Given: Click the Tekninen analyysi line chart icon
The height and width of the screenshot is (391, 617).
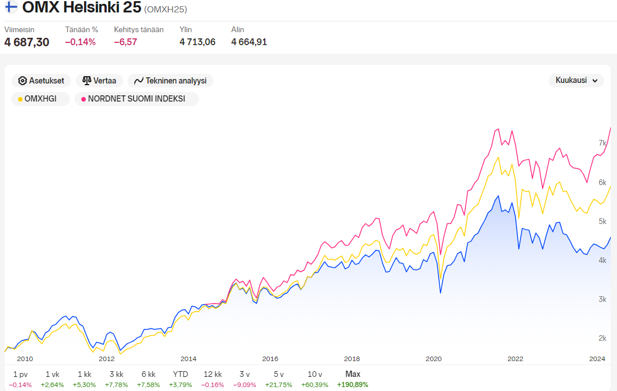Looking at the screenshot, I should 138,81.
